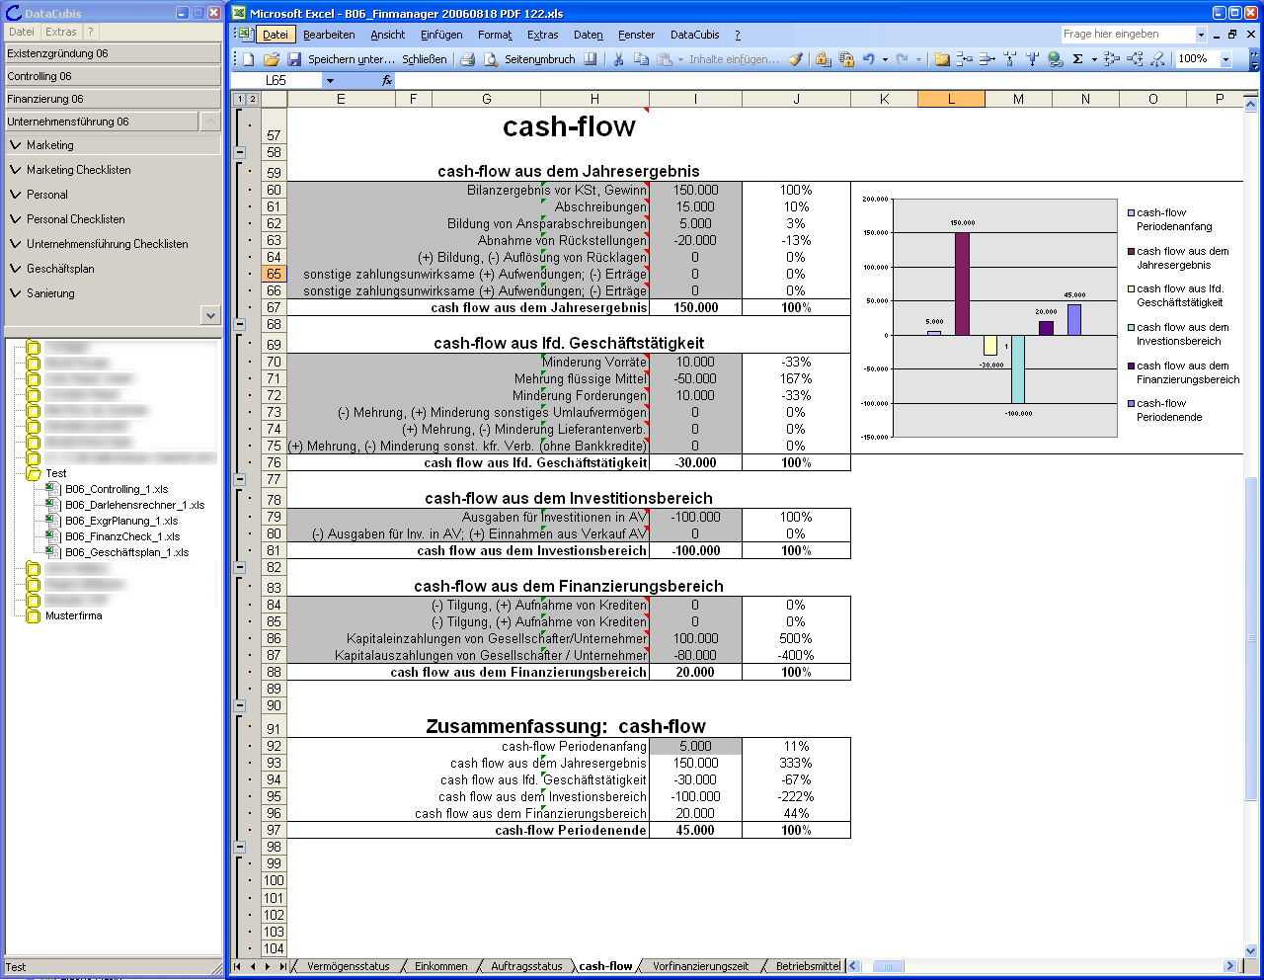Click the Cut scissors icon
1264x980 pixels.
618,59
